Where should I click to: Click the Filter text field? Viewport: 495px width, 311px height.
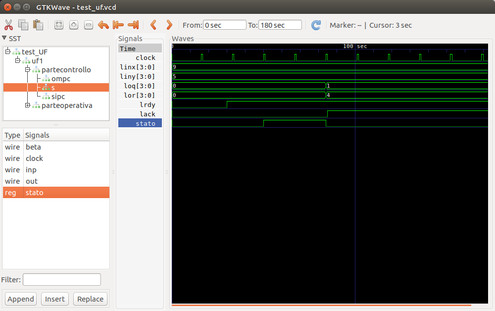click(62, 279)
